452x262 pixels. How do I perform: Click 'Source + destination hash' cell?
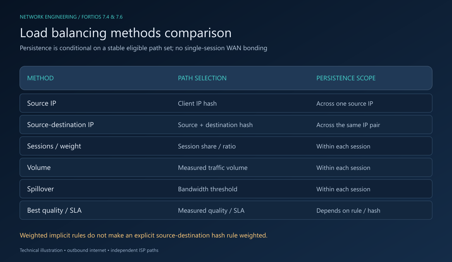pos(215,125)
